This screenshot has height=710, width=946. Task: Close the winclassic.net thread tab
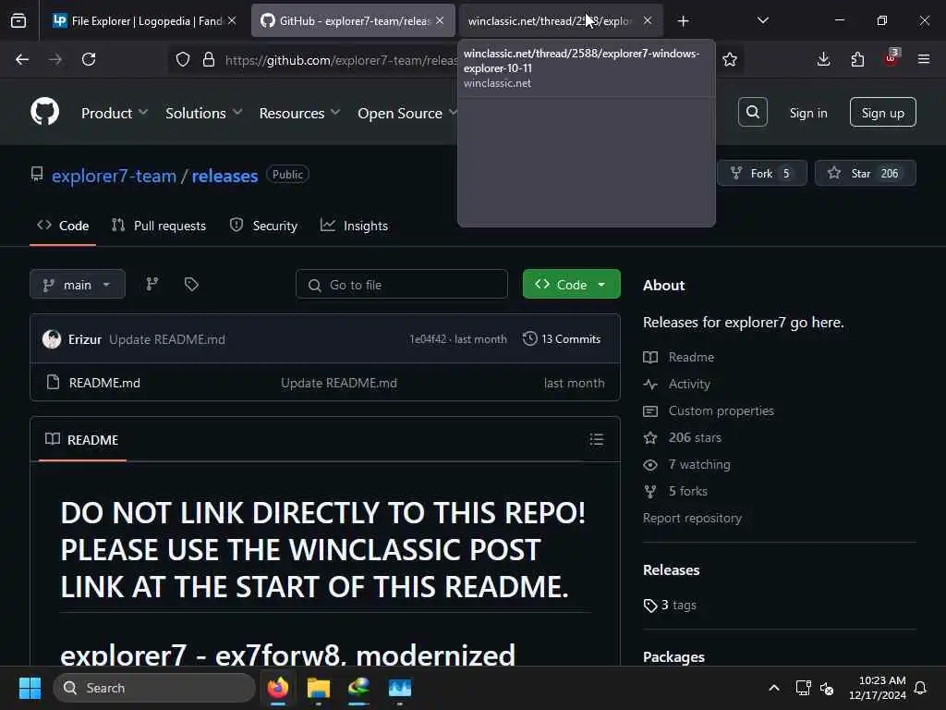coord(648,20)
